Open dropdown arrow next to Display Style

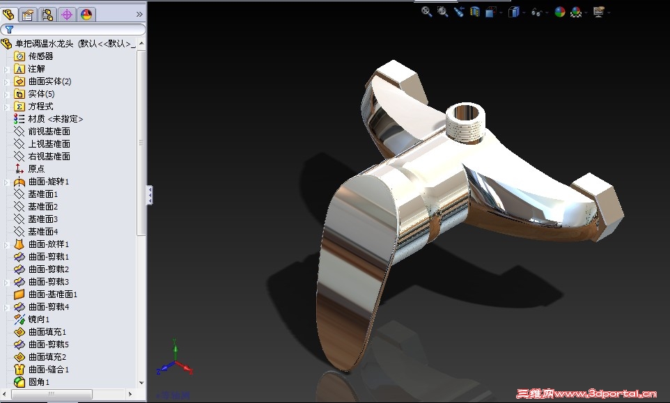pos(524,13)
